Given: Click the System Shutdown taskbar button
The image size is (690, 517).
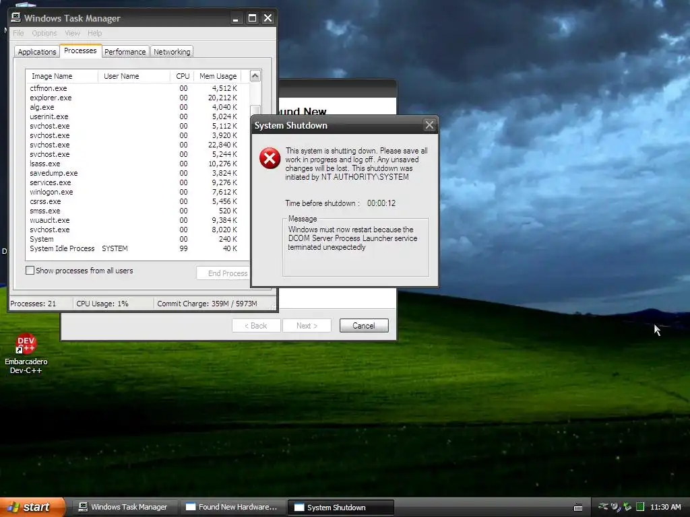Looking at the screenshot, I should point(340,508).
